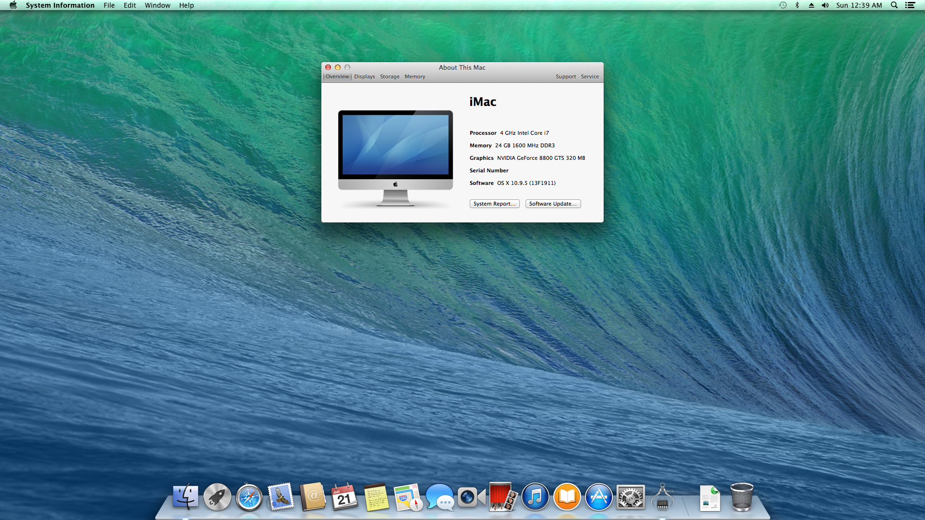Open System Preferences gear icon
Screen dimensions: 925x520
click(631, 497)
